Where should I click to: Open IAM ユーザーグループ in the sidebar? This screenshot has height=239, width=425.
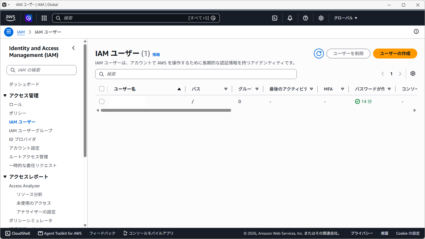coord(31,131)
